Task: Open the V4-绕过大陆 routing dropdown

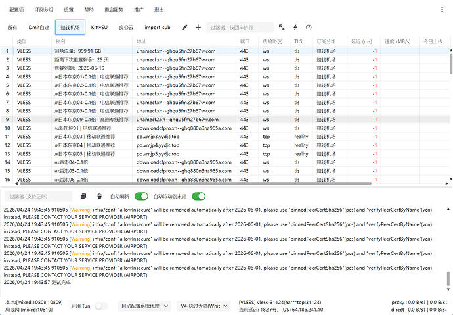Action: click(204, 306)
